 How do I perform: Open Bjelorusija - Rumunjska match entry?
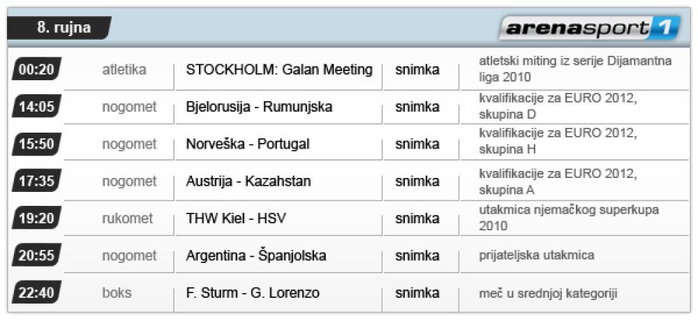point(259,107)
